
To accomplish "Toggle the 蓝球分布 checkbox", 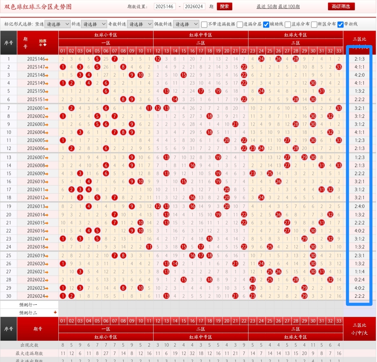I will click(x=288, y=24).
